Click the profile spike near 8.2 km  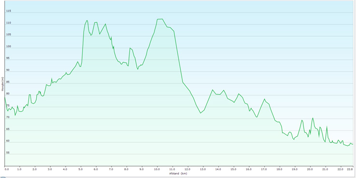(129, 48)
